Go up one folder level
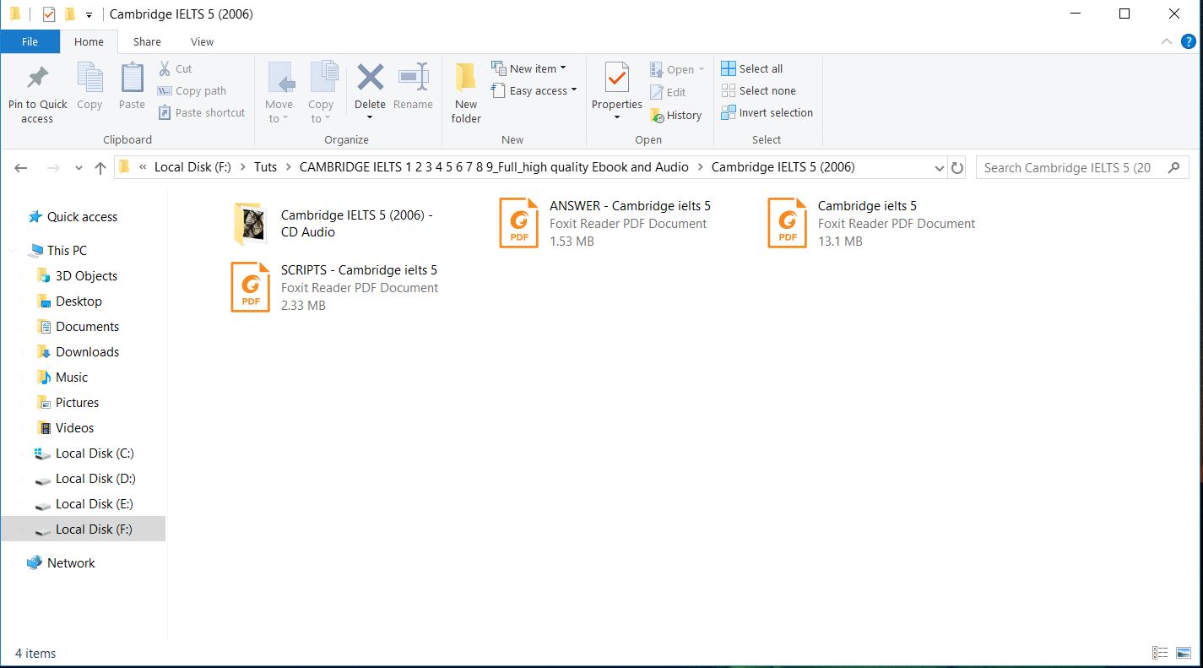This screenshot has width=1203, height=668. coord(100,168)
